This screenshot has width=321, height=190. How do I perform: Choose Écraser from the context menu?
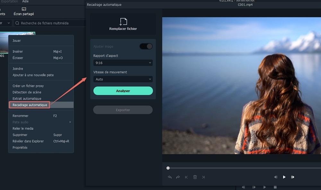click(x=41, y=58)
